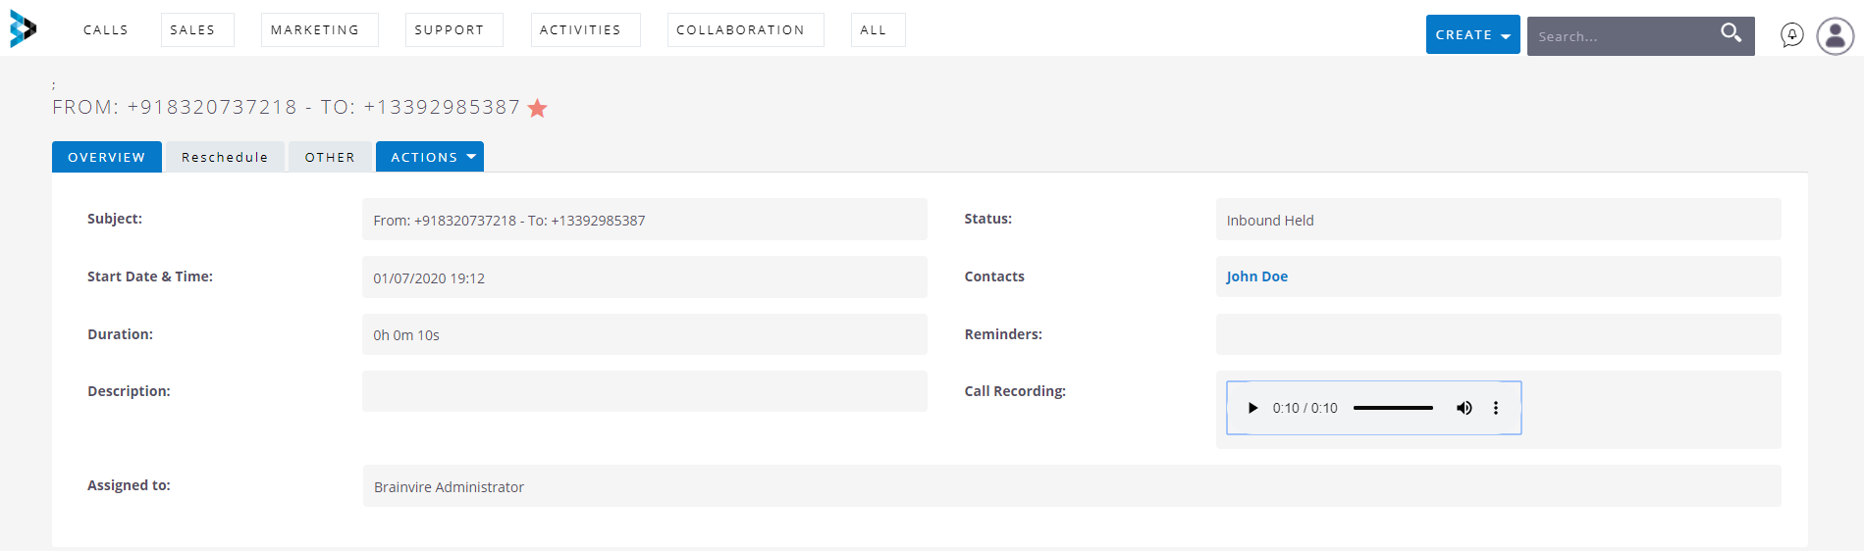Viewport: 1864px width, 551px height.
Task: Toggle the favorite star beside the call title
Action: pos(537,108)
